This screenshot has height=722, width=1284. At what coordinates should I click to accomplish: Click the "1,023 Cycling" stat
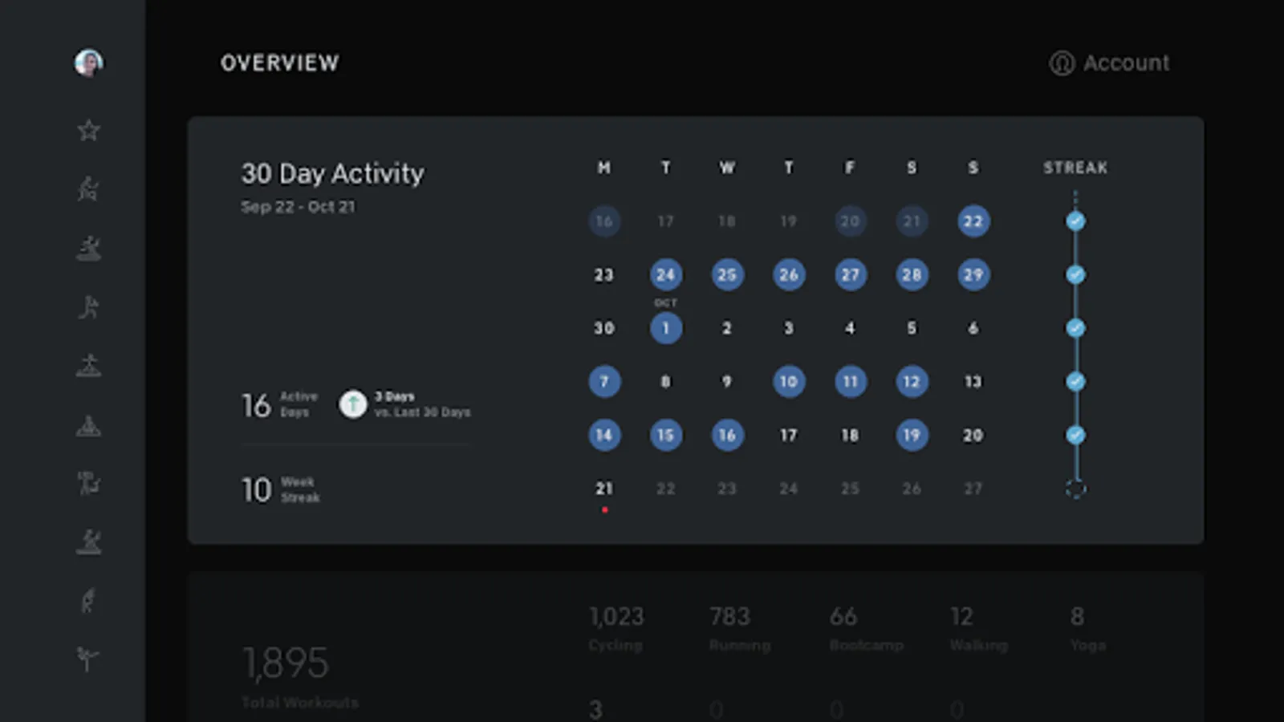[x=616, y=630]
